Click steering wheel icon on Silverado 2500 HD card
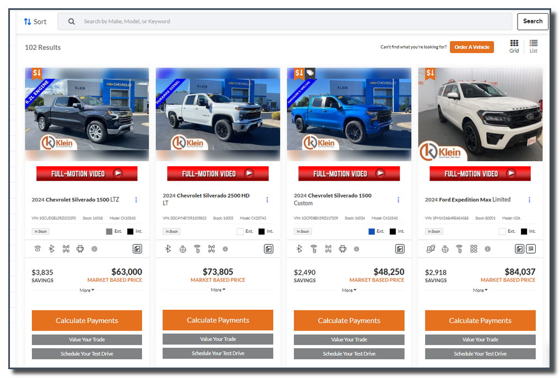The width and height of the screenshot is (560, 378). click(x=183, y=249)
